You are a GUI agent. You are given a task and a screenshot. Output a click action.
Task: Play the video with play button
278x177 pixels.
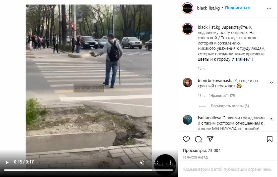[x=7, y=162]
